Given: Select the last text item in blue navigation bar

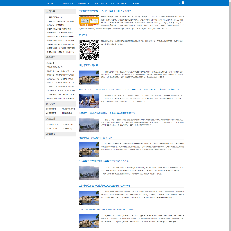Looking at the screenshot, I should (135, 3).
